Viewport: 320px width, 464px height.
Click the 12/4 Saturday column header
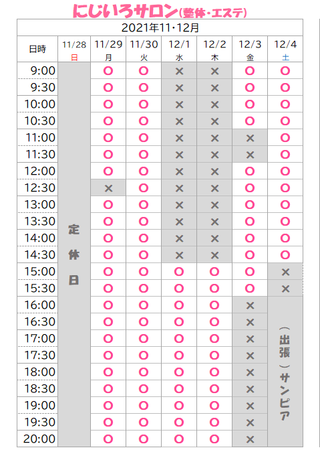(x=285, y=49)
